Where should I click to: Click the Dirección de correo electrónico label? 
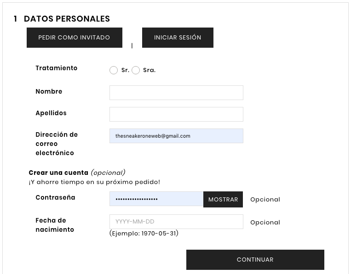[x=57, y=144]
